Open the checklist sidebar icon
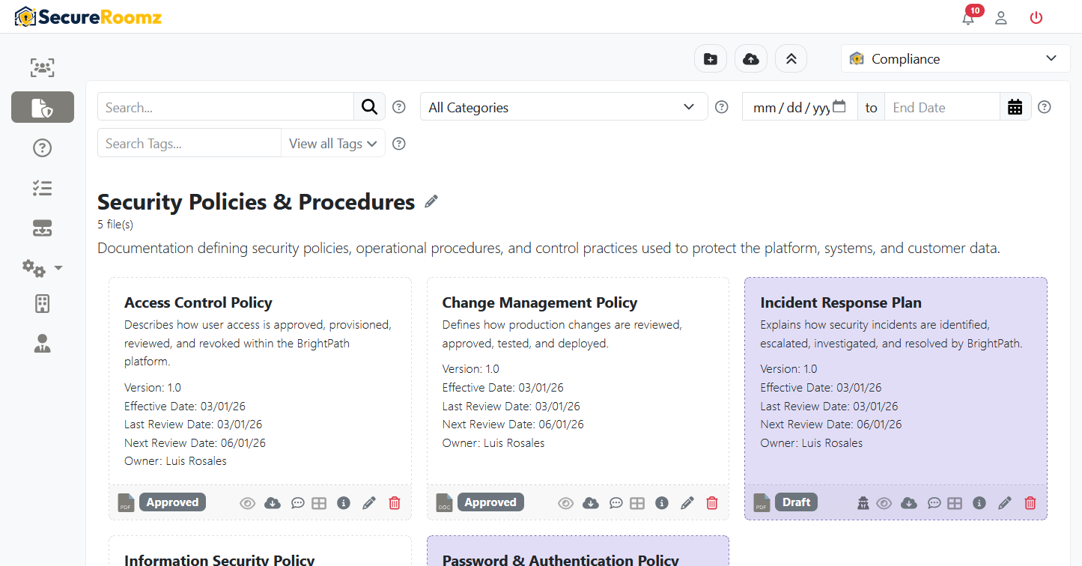Screen dimensions: 1082x566 43,189
